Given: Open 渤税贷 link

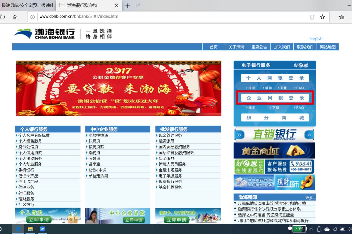Looking at the screenshot, I should [94, 153].
